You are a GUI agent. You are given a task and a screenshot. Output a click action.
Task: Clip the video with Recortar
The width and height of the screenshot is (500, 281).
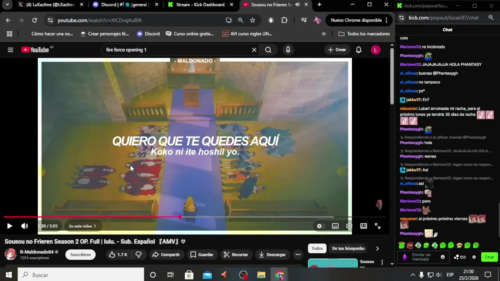(236, 254)
